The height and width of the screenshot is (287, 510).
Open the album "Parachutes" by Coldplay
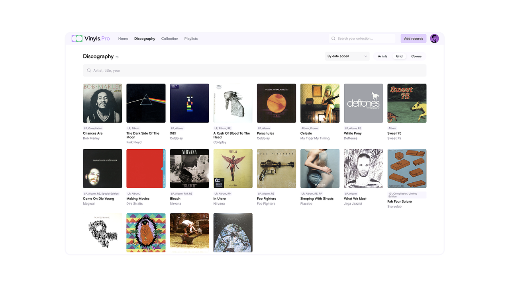click(276, 103)
